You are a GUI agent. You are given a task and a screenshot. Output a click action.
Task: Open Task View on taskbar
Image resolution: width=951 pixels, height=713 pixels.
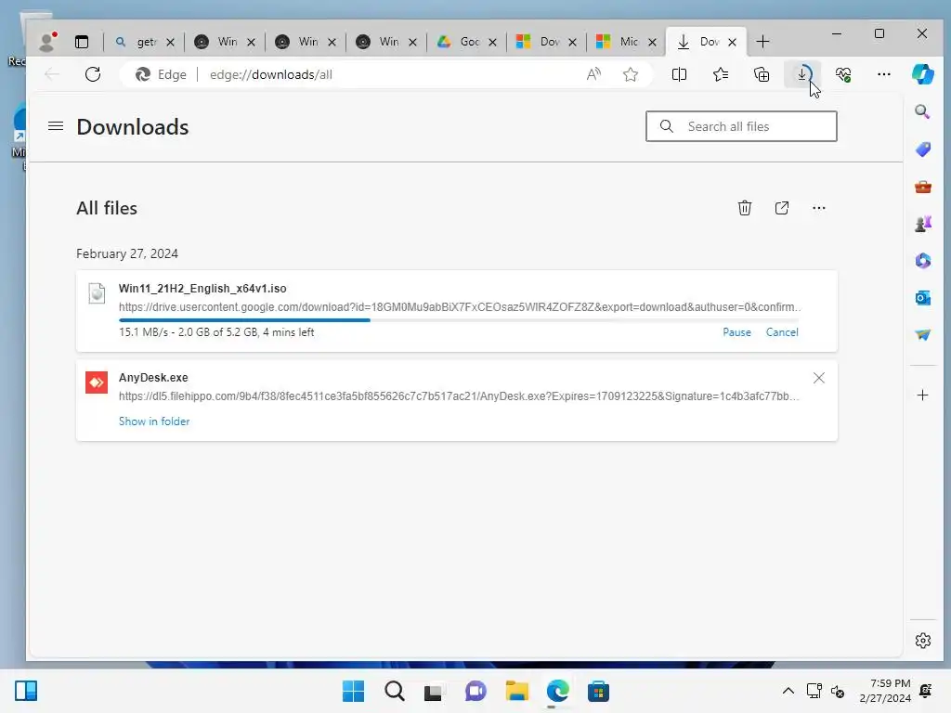point(433,691)
